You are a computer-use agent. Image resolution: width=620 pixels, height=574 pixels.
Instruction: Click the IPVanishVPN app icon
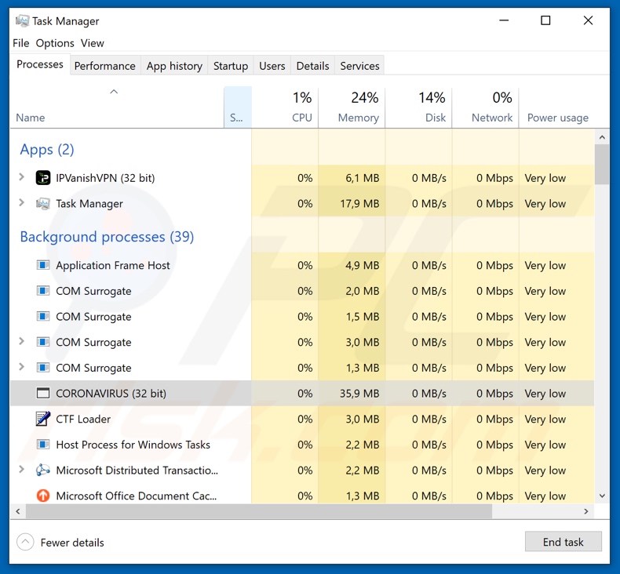[42, 178]
